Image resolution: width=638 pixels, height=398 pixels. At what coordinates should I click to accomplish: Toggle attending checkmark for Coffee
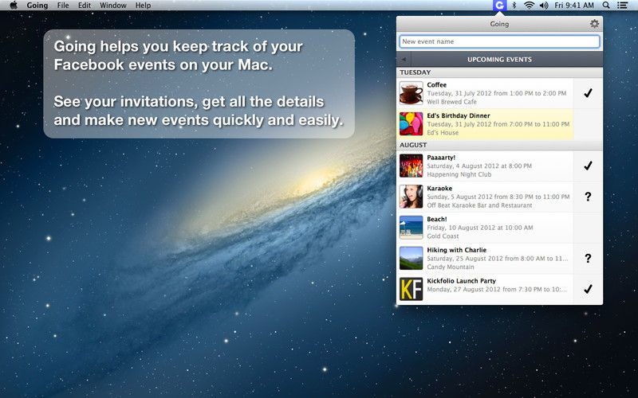coord(588,93)
